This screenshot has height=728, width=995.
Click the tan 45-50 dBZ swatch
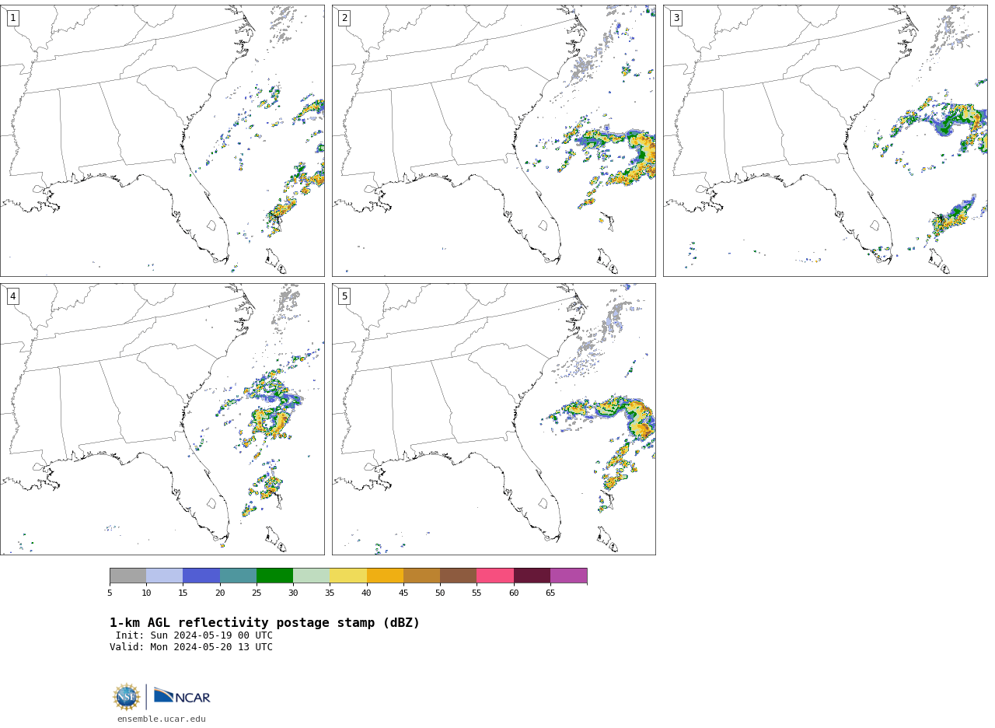coord(421,576)
